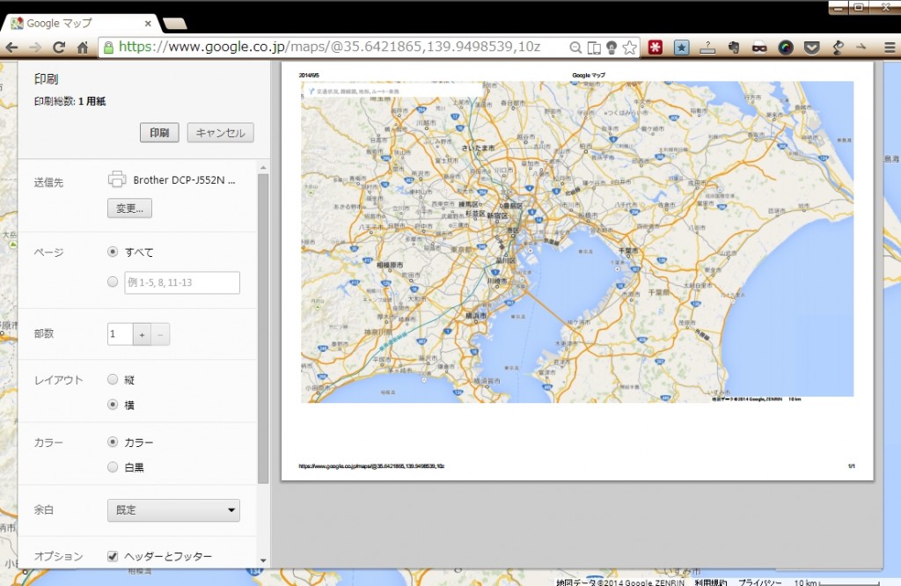Select 白黒 black and white option

pos(113,467)
